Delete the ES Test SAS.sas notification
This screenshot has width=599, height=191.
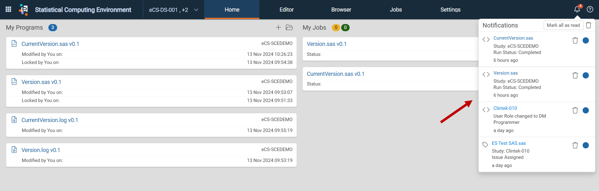pos(575,145)
